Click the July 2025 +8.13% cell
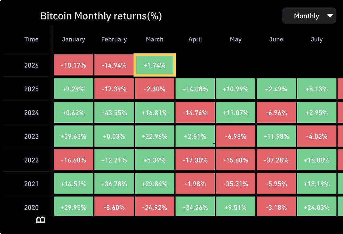 point(317,89)
